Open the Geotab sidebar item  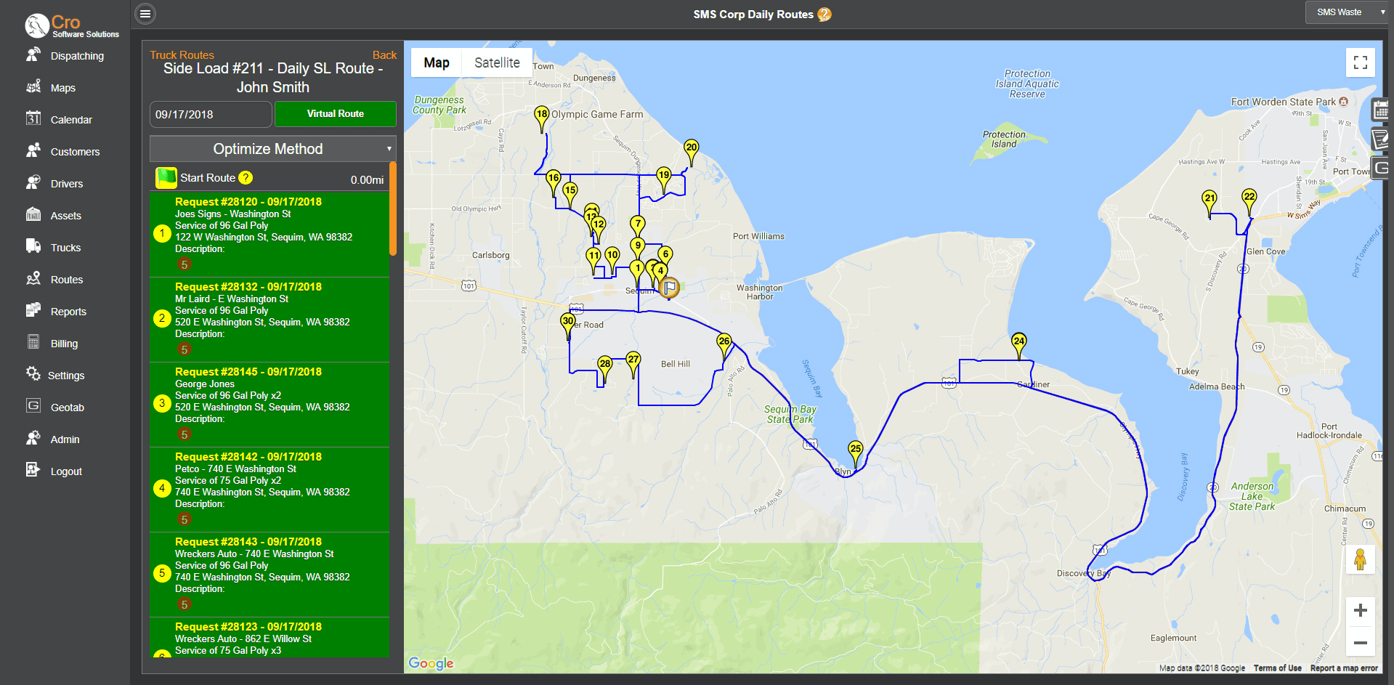pos(65,408)
